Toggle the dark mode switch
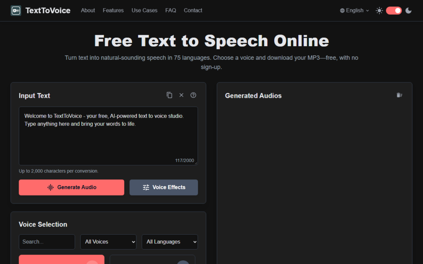Image resolution: width=423 pixels, height=264 pixels. (394, 10)
